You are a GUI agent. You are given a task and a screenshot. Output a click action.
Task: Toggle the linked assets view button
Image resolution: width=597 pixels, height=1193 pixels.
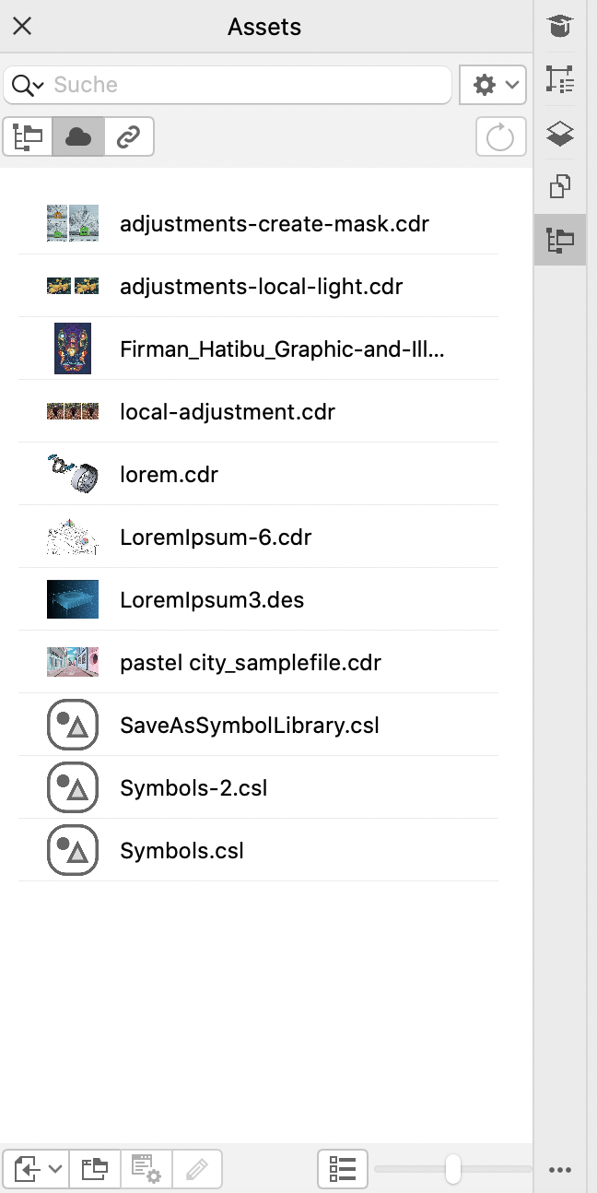(x=128, y=137)
